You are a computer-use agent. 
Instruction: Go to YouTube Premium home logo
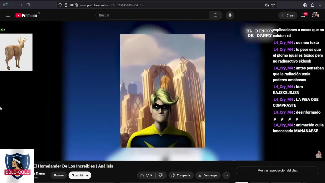point(26,16)
